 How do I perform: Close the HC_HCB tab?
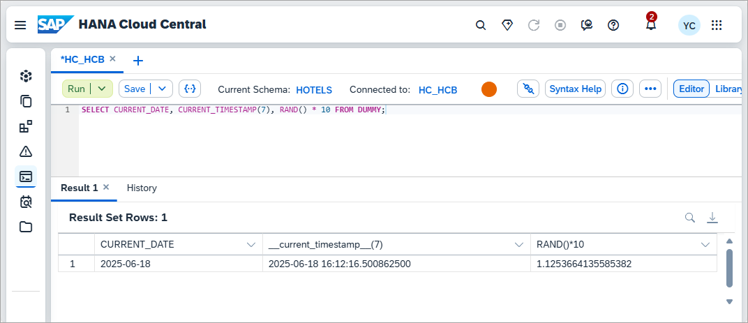pyautogui.click(x=112, y=59)
